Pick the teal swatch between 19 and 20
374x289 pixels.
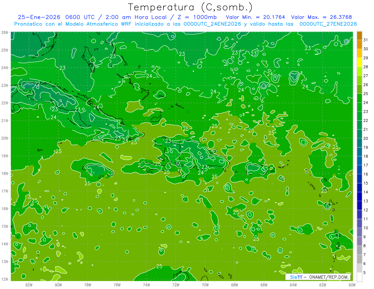pos(359,143)
